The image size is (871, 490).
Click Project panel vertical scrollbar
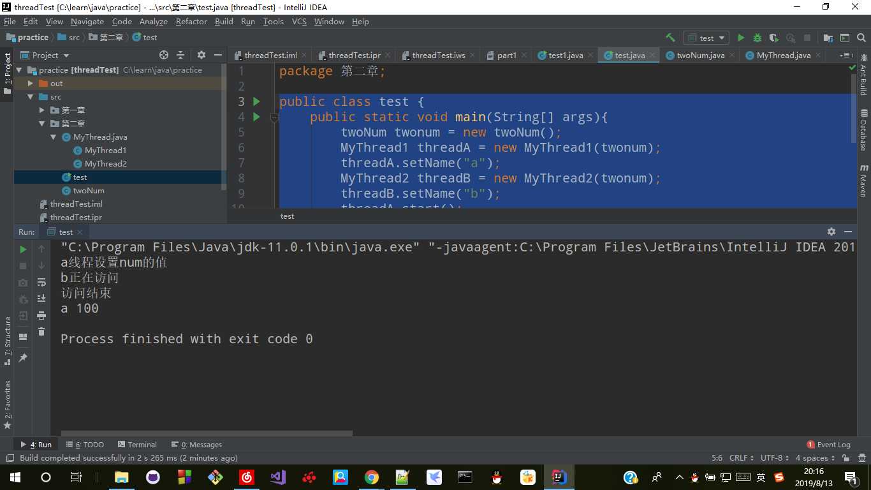click(223, 126)
